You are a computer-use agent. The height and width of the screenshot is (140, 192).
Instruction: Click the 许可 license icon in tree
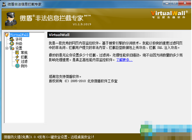(x=12, y=39)
